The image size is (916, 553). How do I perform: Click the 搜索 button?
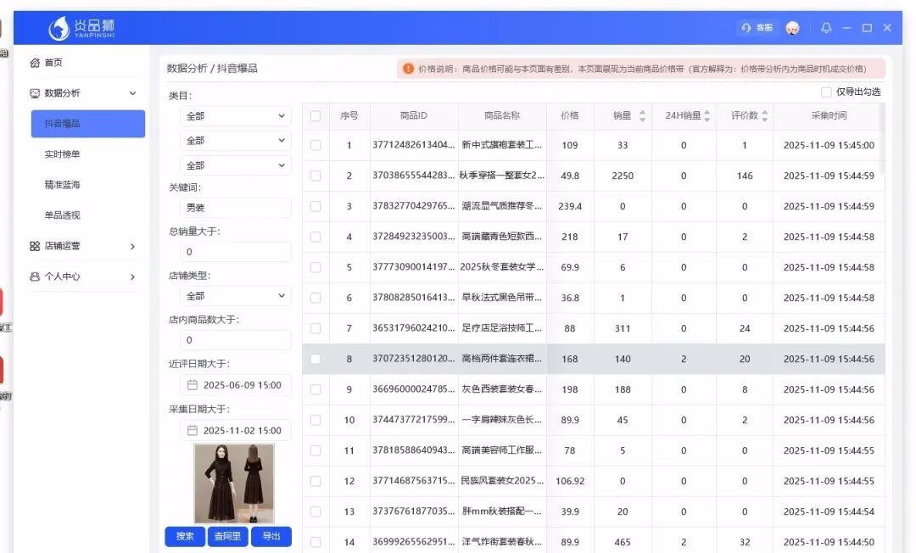coord(185,536)
